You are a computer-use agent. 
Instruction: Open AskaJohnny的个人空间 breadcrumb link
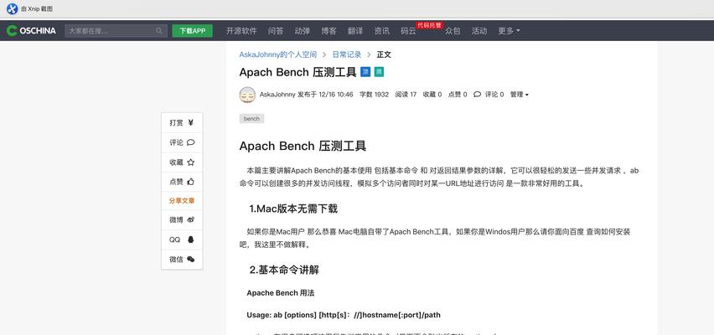[x=277, y=54]
